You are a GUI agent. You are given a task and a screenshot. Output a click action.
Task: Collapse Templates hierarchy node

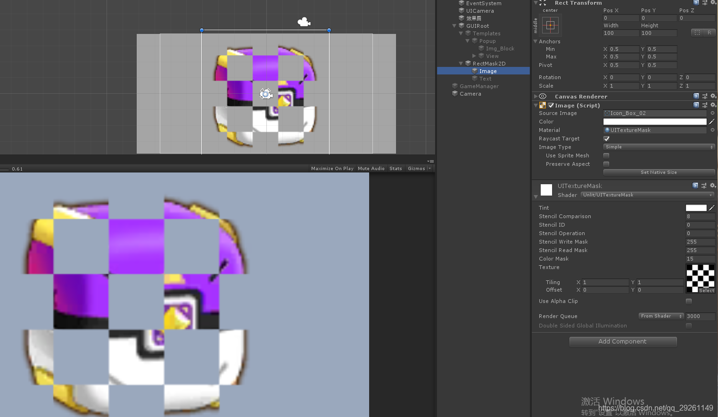tap(461, 33)
